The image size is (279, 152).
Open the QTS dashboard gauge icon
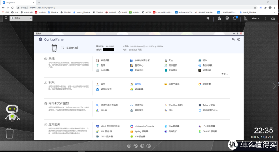pyautogui.click(x=273, y=18)
